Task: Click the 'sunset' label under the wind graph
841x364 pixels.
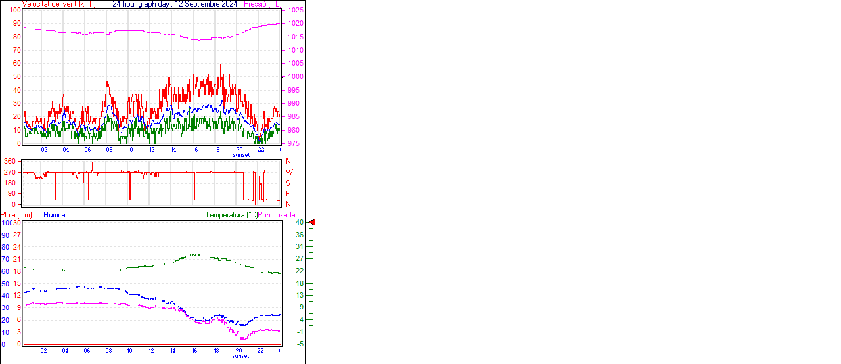Action: (241, 155)
